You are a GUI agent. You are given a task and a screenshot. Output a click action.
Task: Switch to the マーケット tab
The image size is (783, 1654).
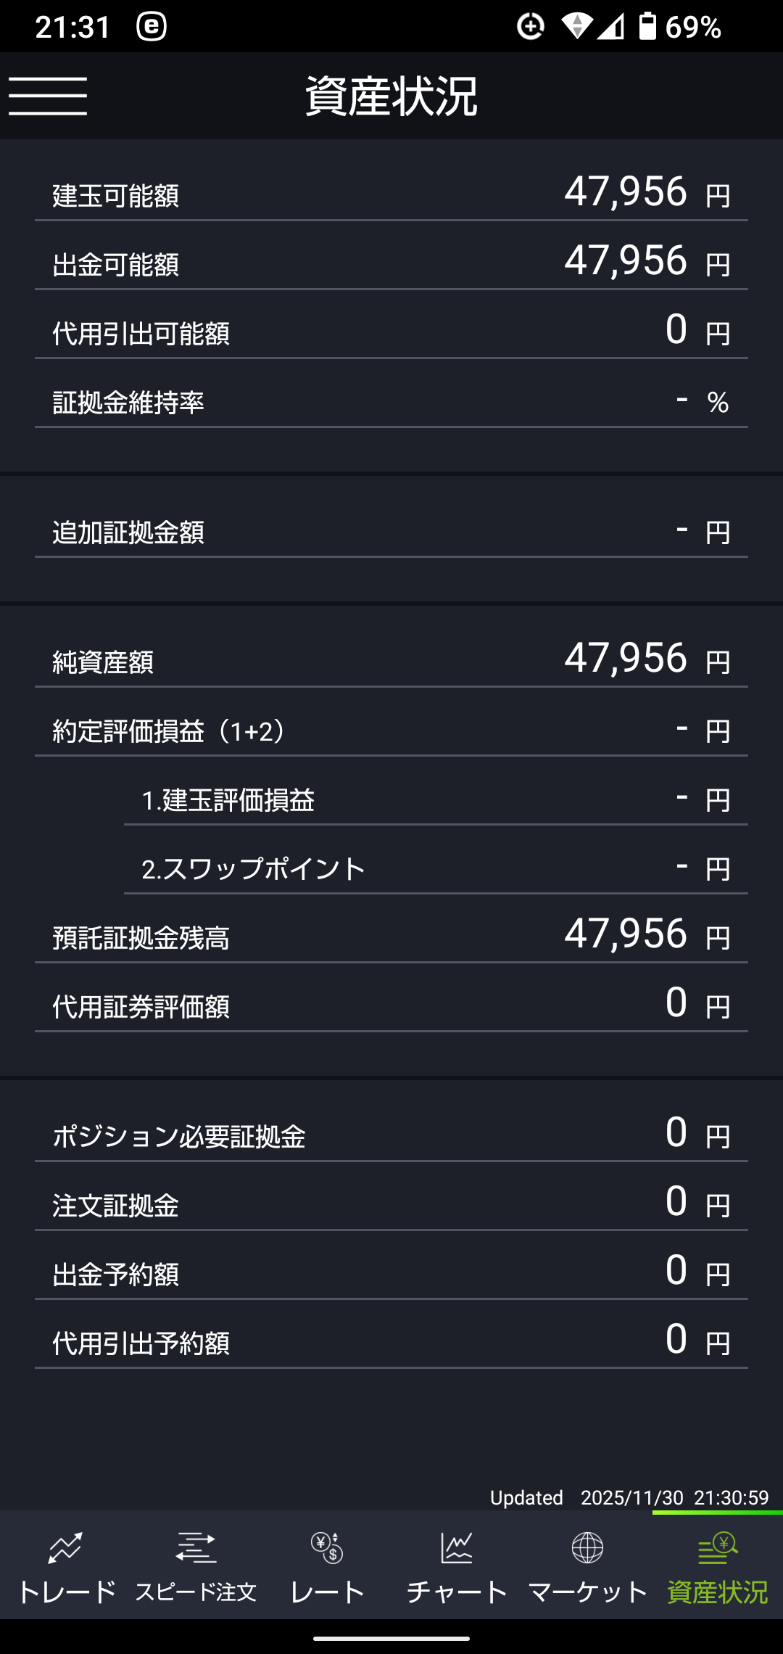587,1592
